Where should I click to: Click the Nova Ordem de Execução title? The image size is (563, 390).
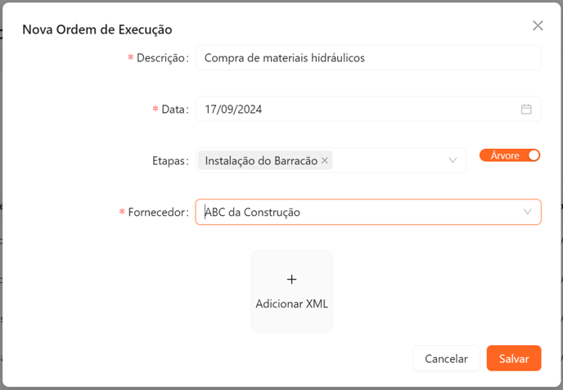(x=97, y=29)
